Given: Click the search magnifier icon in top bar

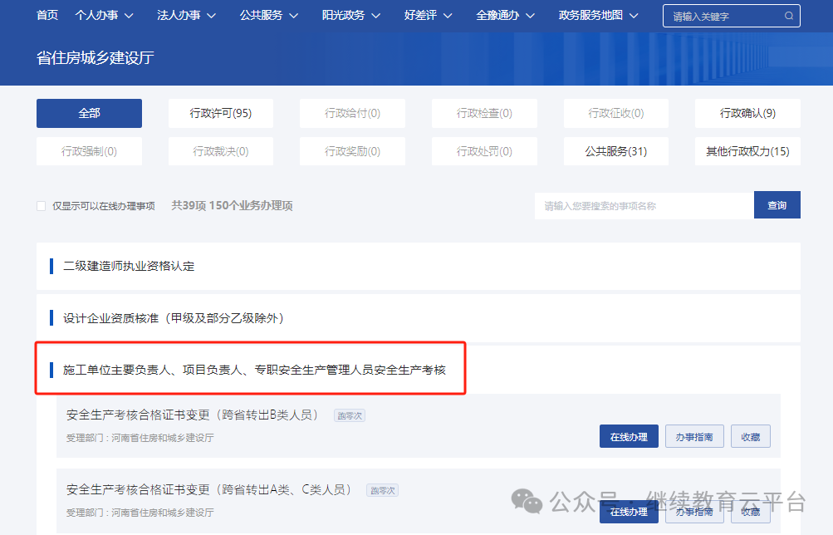Looking at the screenshot, I should click(x=789, y=16).
